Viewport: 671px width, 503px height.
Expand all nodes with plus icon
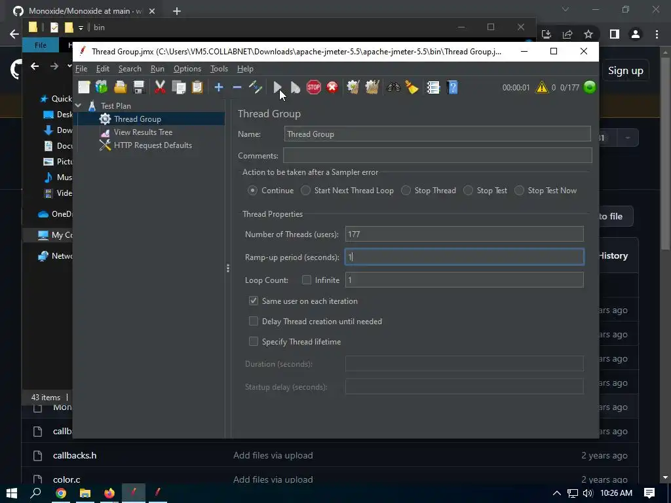[219, 87]
